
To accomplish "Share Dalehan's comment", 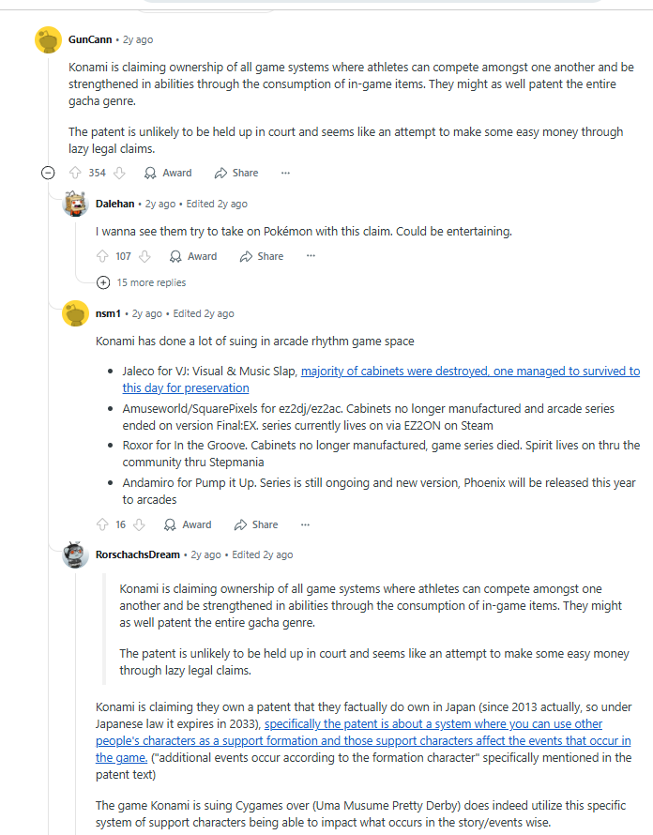I will pos(262,256).
